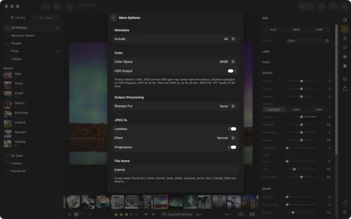351x219 pixels.
Task: Go back from More Options dialog
Action: [x=113, y=18]
